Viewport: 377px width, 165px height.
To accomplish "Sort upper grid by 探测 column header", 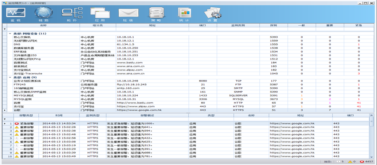I will (x=274, y=25).
